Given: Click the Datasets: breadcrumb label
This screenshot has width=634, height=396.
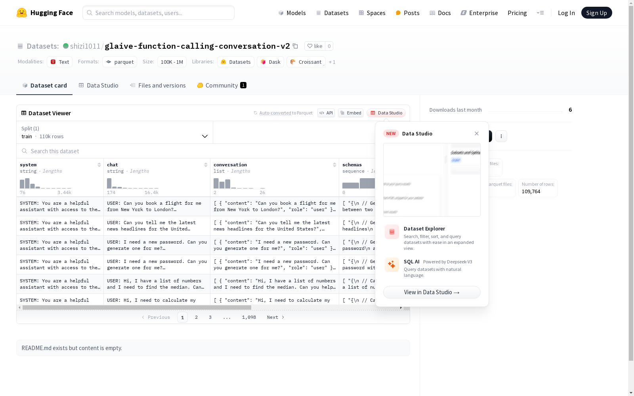Looking at the screenshot, I should click(43, 46).
